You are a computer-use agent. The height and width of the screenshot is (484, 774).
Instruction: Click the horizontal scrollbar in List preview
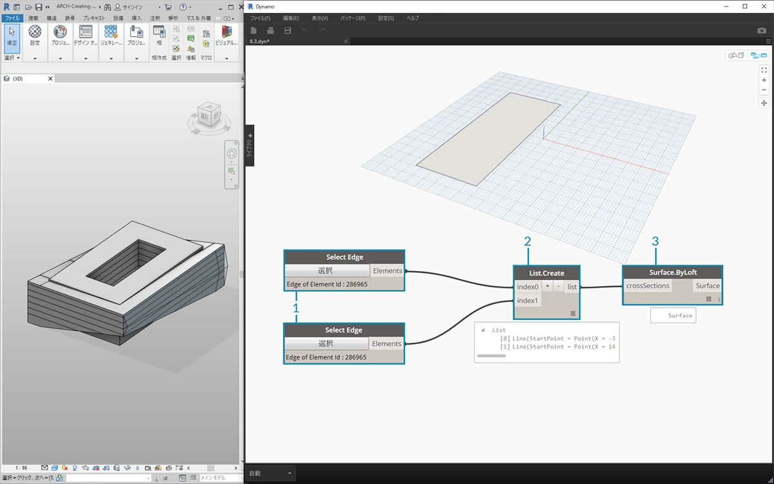point(491,356)
